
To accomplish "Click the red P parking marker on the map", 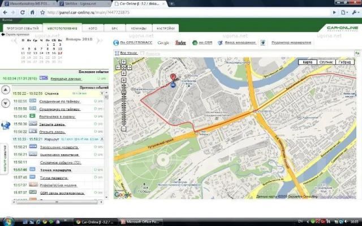I will 173,77.
